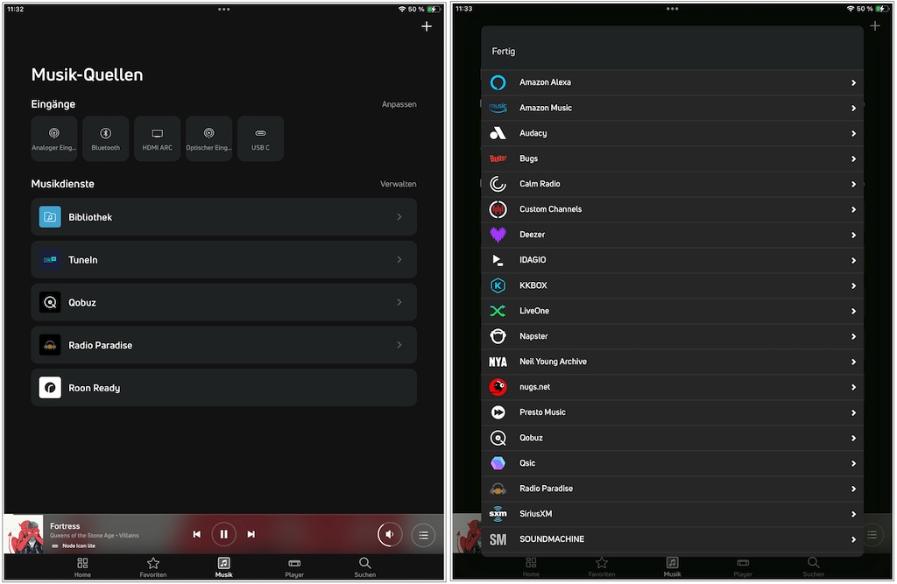Tap Anpassen next to Eingänge
897x584 pixels.
[x=399, y=104]
